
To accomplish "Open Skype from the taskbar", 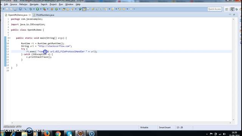I will pos(69,133).
